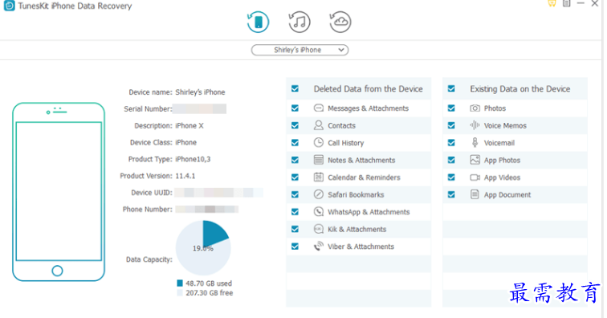607x318 pixels.
Task: Toggle the Voicemail checkbox
Action: pyautogui.click(x=451, y=143)
